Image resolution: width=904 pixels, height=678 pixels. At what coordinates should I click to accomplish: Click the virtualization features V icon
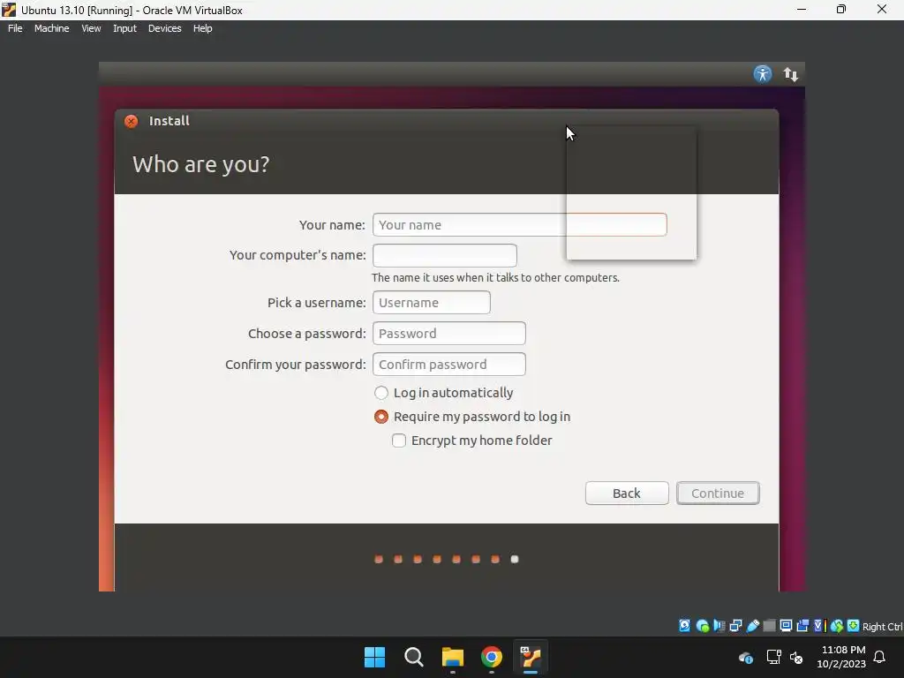[818, 626]
